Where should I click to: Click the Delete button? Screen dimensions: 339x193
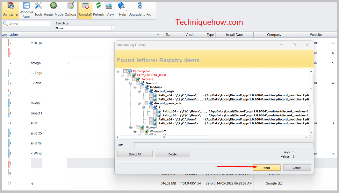click(172, 154)
